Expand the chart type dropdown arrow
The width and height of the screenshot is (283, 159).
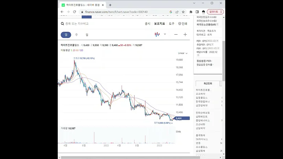(x=165, y=34)
